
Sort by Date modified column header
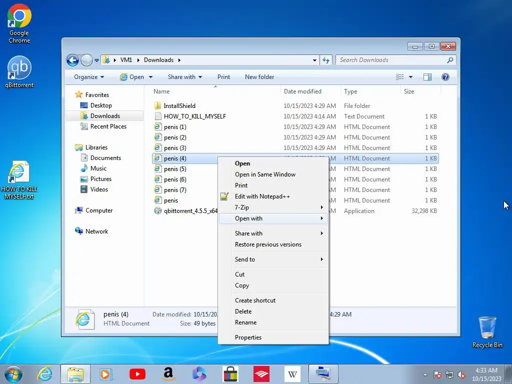pos(310,91)
